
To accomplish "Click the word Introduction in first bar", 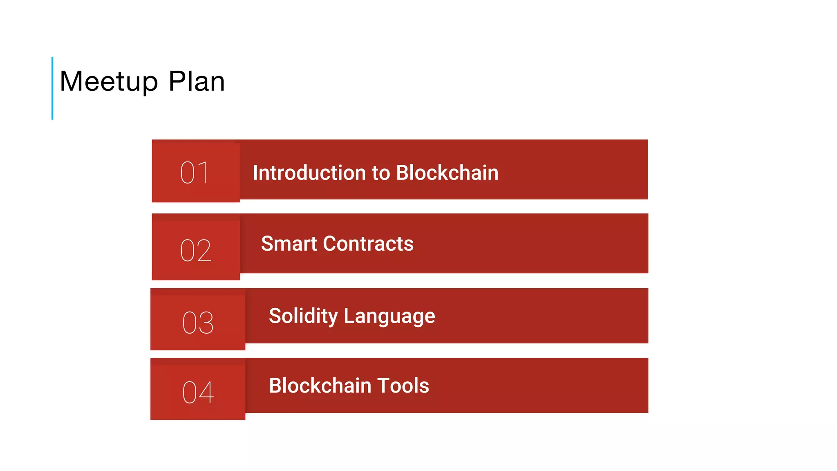I will (x=309, y=173).
